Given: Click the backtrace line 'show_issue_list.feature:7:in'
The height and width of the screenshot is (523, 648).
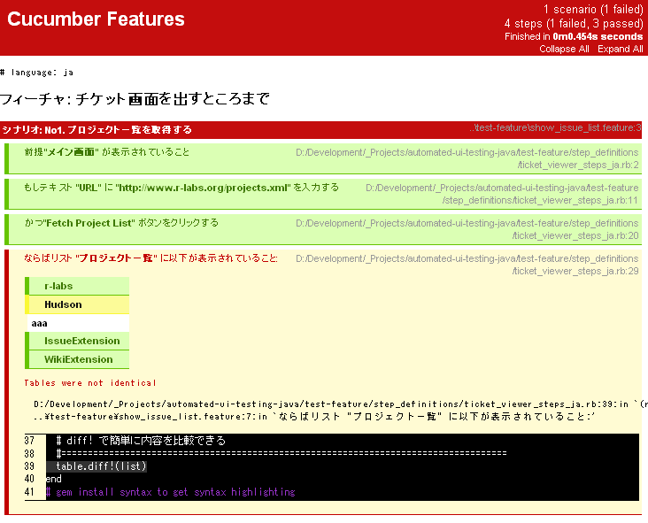Looking at the screenshot, I should tap(314, 417).
